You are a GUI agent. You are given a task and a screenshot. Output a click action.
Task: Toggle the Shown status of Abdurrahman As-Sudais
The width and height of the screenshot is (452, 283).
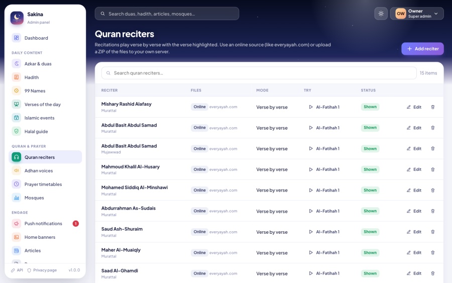click(x=370, y=211)
